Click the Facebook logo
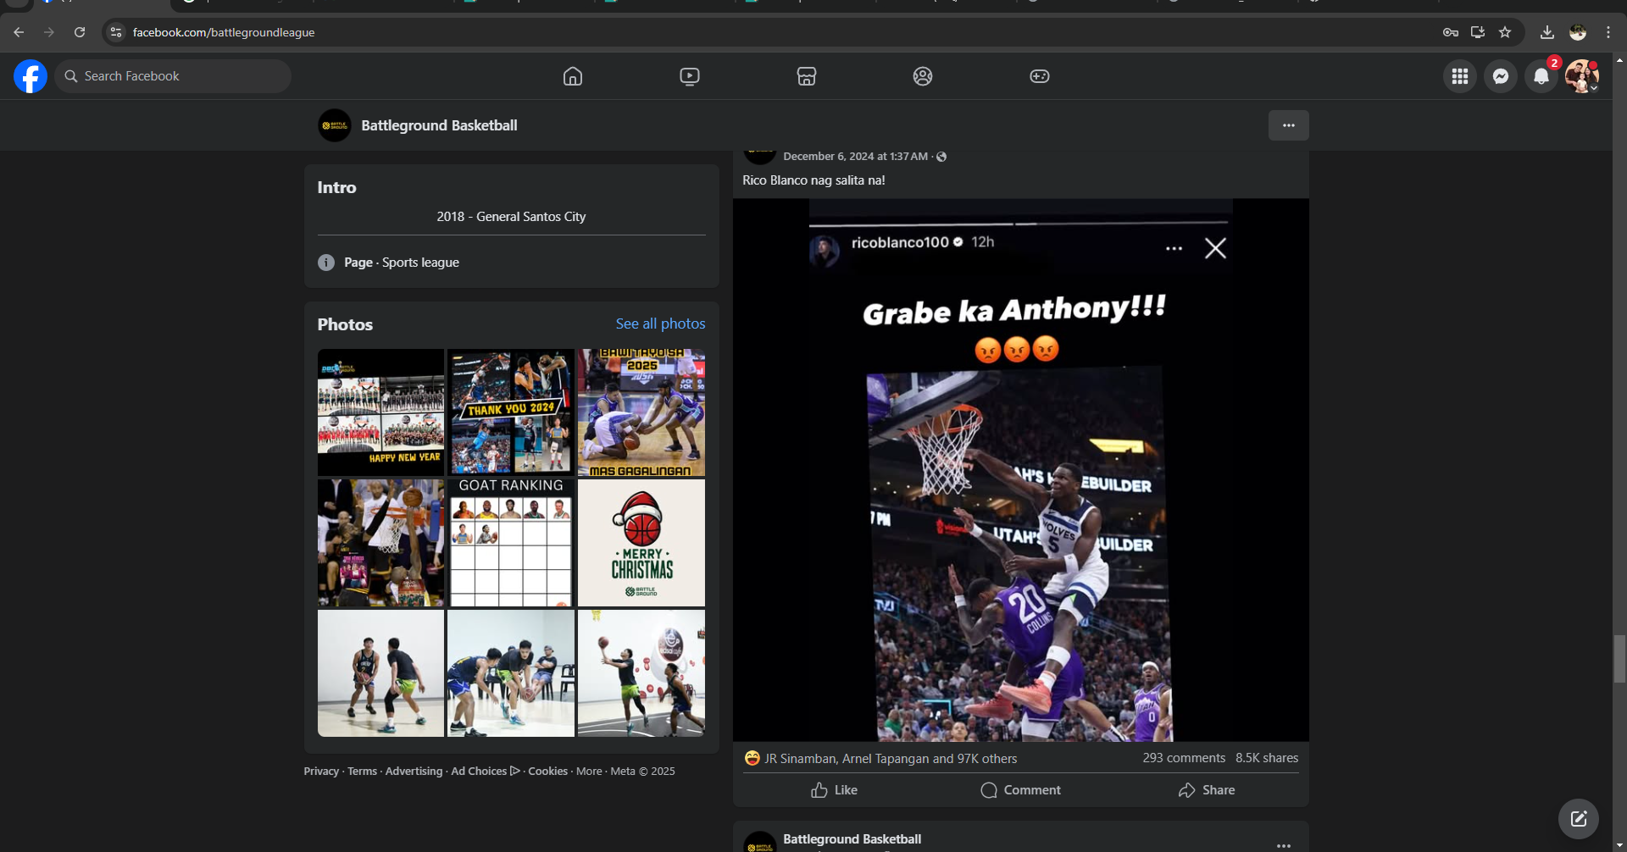Screen dimensions: 1627x852 click(x=31, y=76)
